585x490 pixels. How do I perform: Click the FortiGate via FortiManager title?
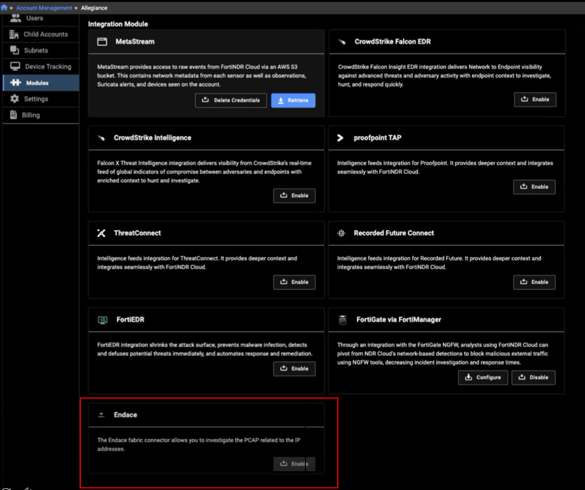pyautogui.click(x=399, y=319)
